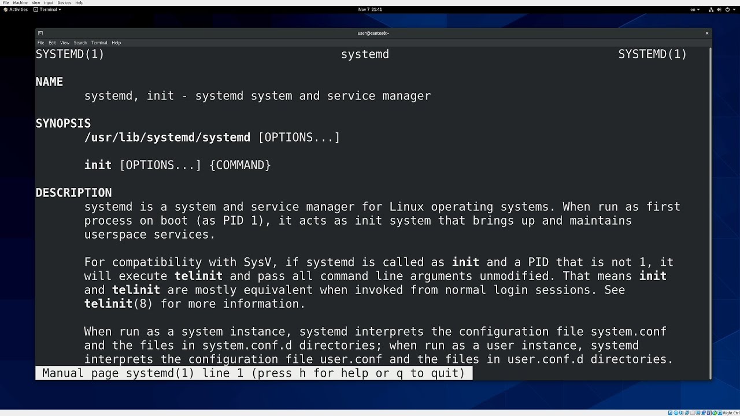
Task: Click the NAME section heading
Action: (49, 82)
